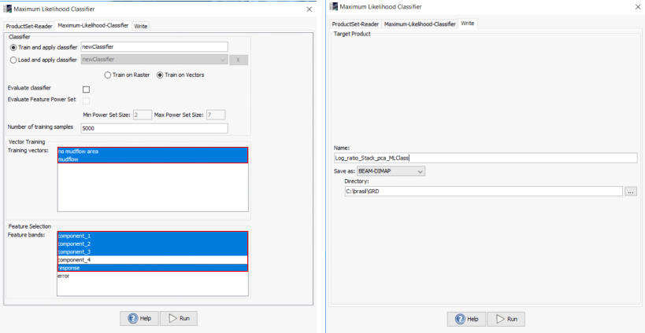Click the Number of training samples field
This screenshot has width=645, height=333.
pos(160,128)
